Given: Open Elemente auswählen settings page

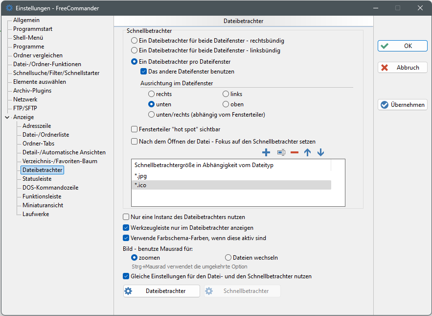Looking at the screenshot, I should 40,82.
